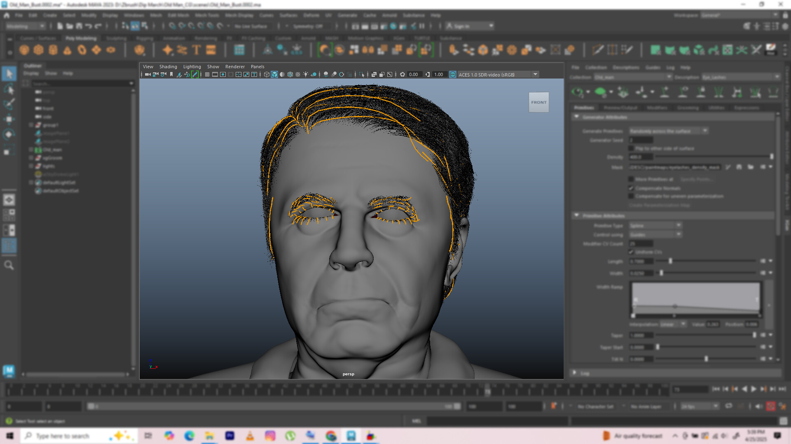
Task: Open the paint map brush icon beside Mask field
Action: [x=728, y=167]
